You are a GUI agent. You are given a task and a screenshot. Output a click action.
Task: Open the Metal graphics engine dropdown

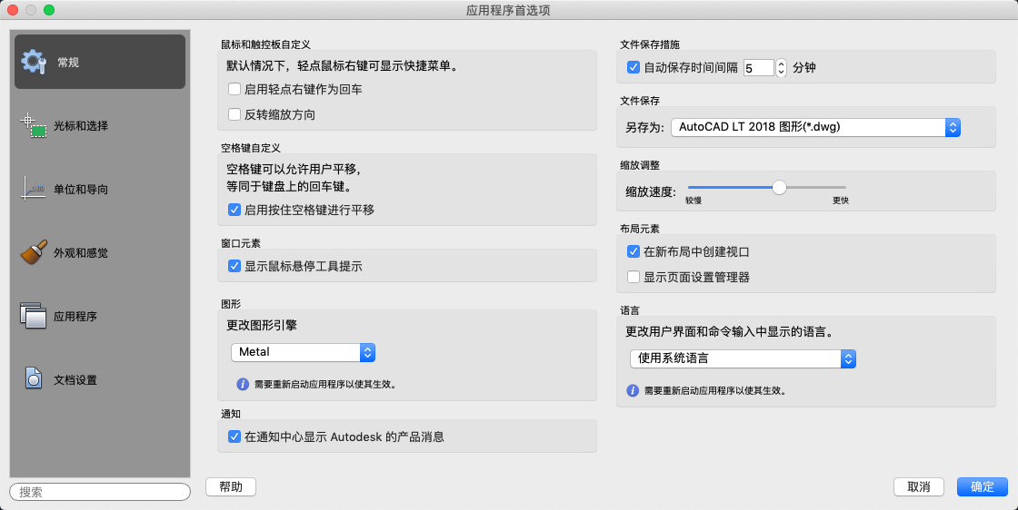pyautogui.click(x=303, y=352)
